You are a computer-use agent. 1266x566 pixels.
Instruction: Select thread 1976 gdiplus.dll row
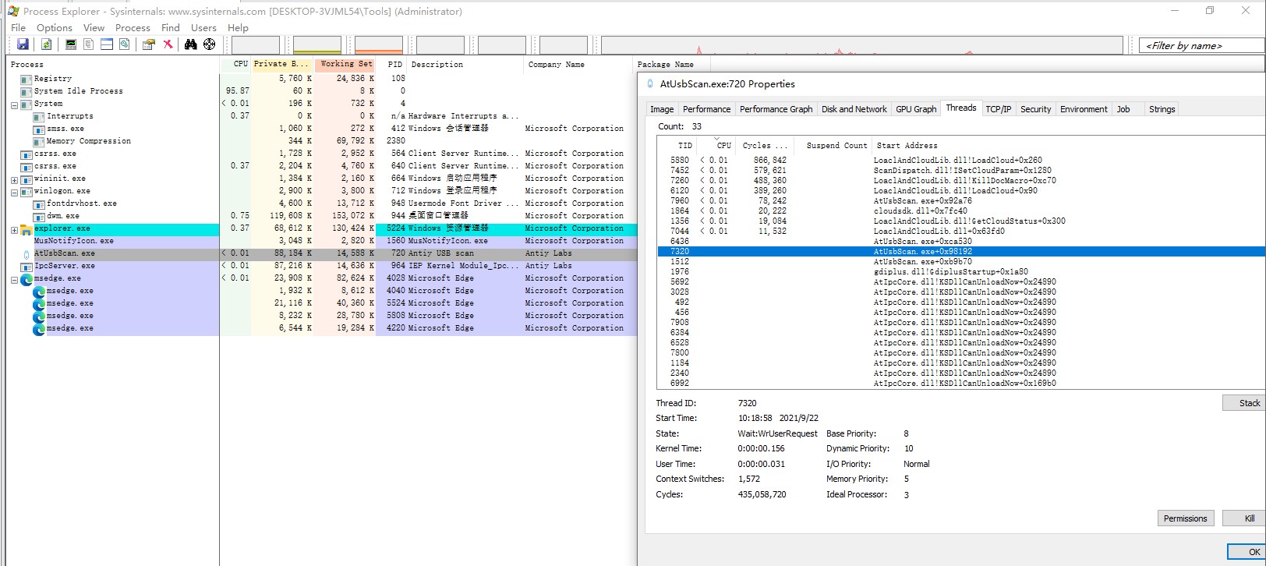point(960,271)
